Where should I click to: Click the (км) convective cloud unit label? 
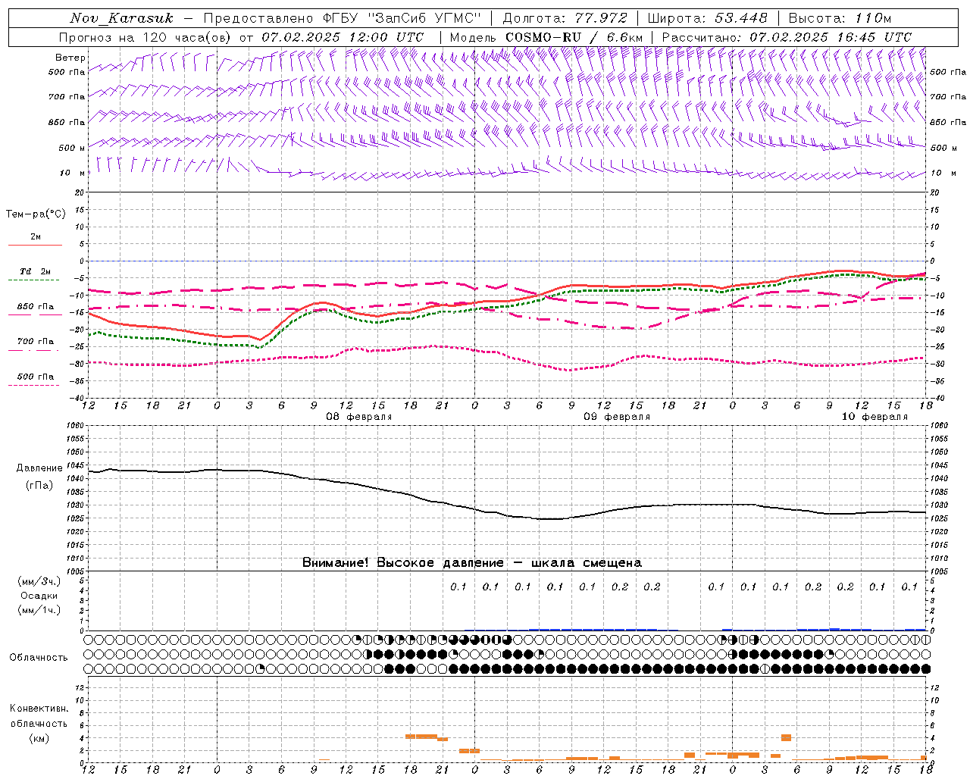tap(39, 737)
